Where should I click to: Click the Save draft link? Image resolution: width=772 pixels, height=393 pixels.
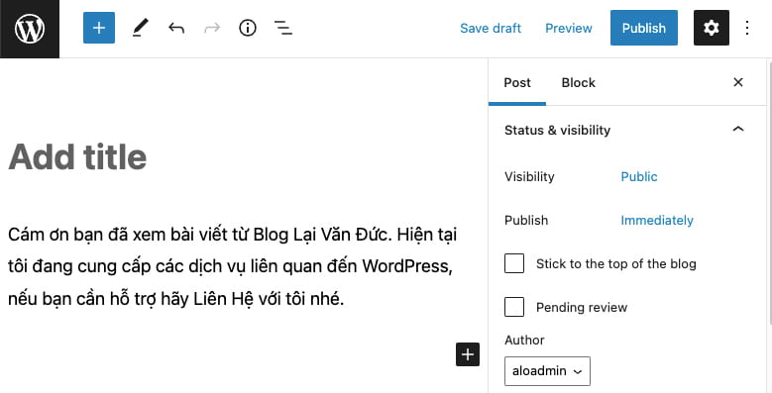click(491, 28)
